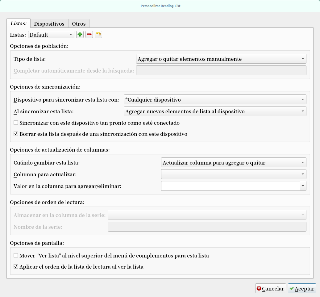Screen dimensions: 320x297
Task: Click the Cancelar button
Action: (270, 288)
